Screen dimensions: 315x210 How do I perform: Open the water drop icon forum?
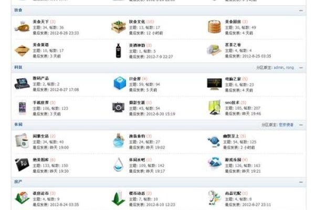click(x=119, y=164)
